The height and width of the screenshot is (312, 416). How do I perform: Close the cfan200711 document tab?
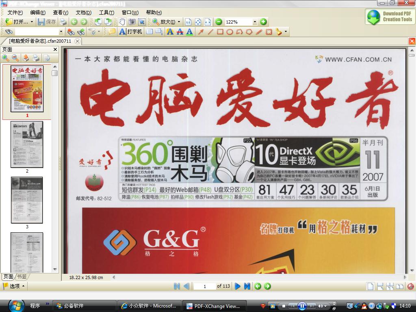(x=77, y=41)
